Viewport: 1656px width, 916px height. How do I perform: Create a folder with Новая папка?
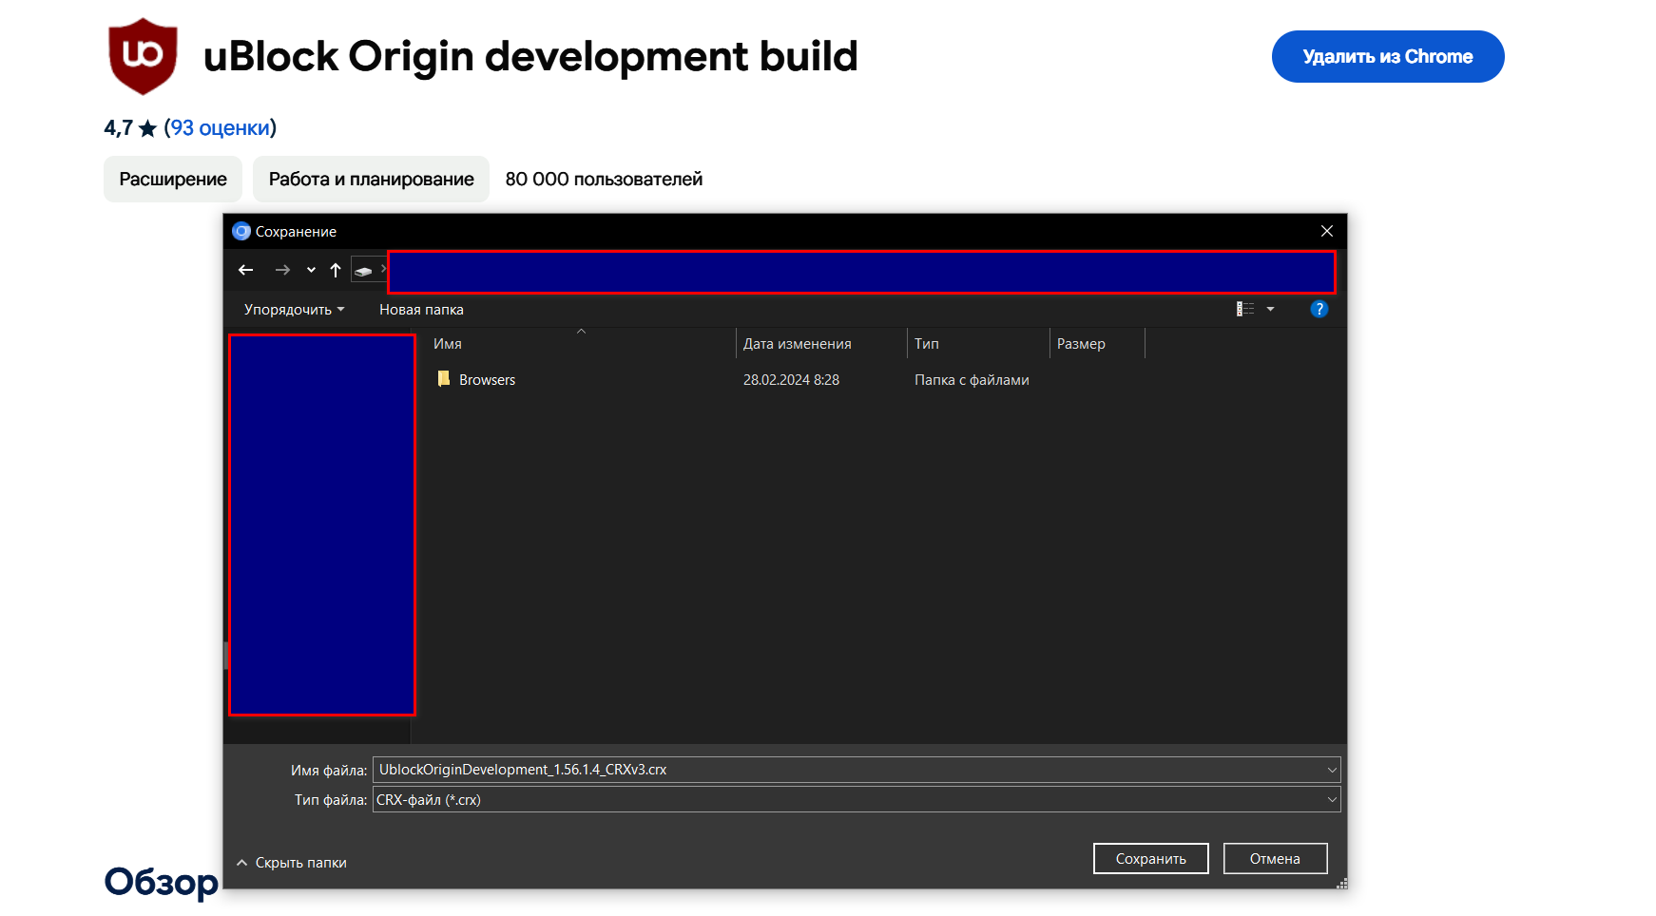[x=421, y=310]
